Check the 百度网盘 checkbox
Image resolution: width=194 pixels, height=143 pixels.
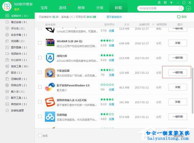tap(40, 116)
